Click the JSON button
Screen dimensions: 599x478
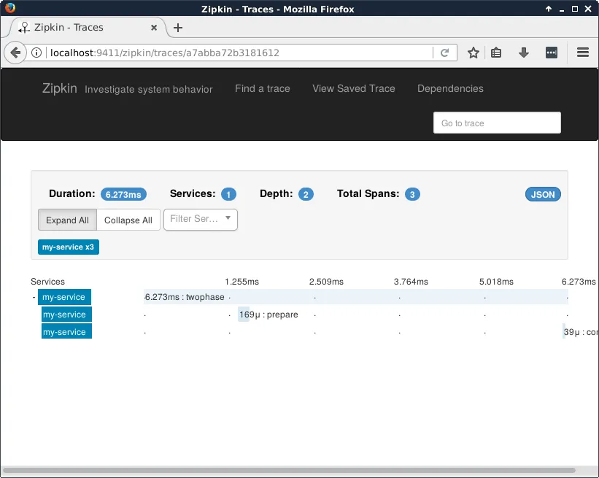coord(543,195)
